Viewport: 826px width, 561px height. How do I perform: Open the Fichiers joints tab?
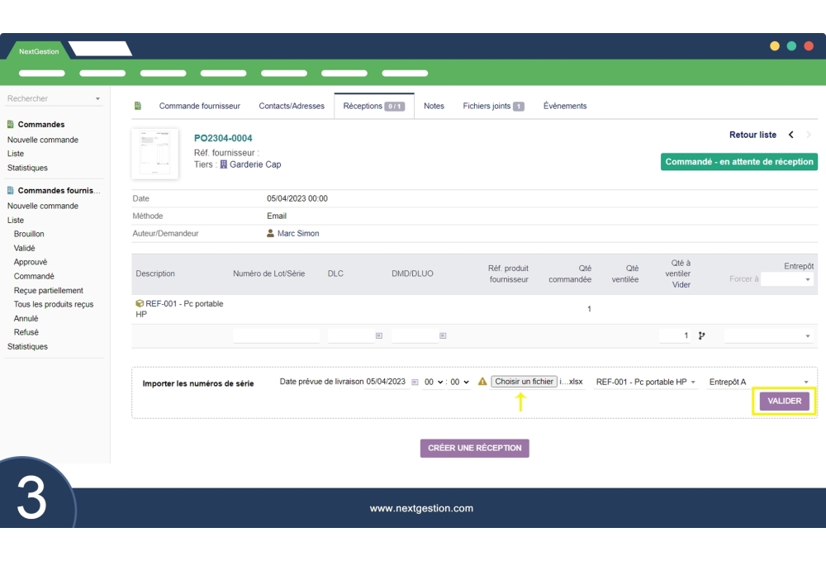point(493,107)
